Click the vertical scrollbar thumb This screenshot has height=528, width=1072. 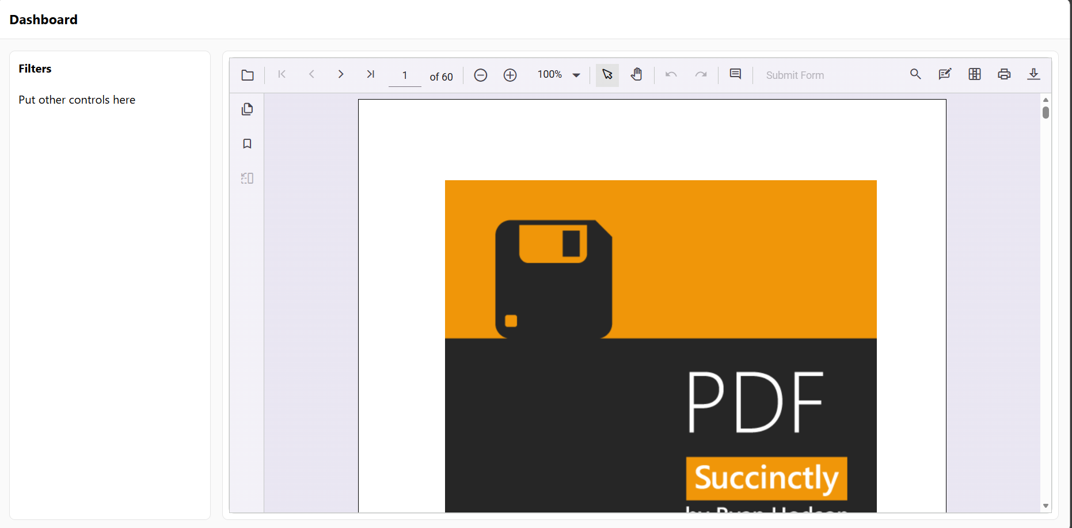click(1046, 112)
